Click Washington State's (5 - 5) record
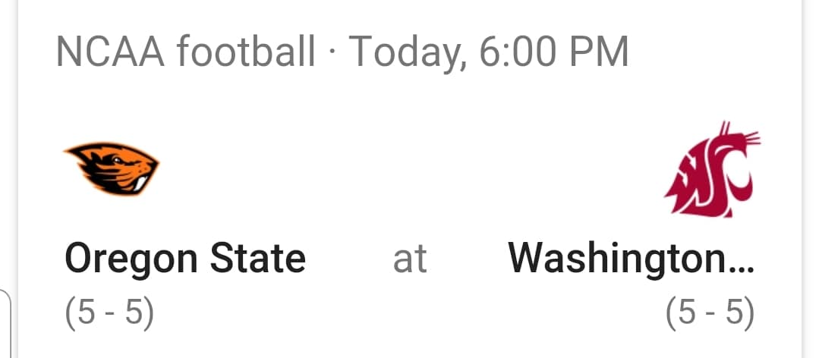The image size is (819, 358). point(710,312)
